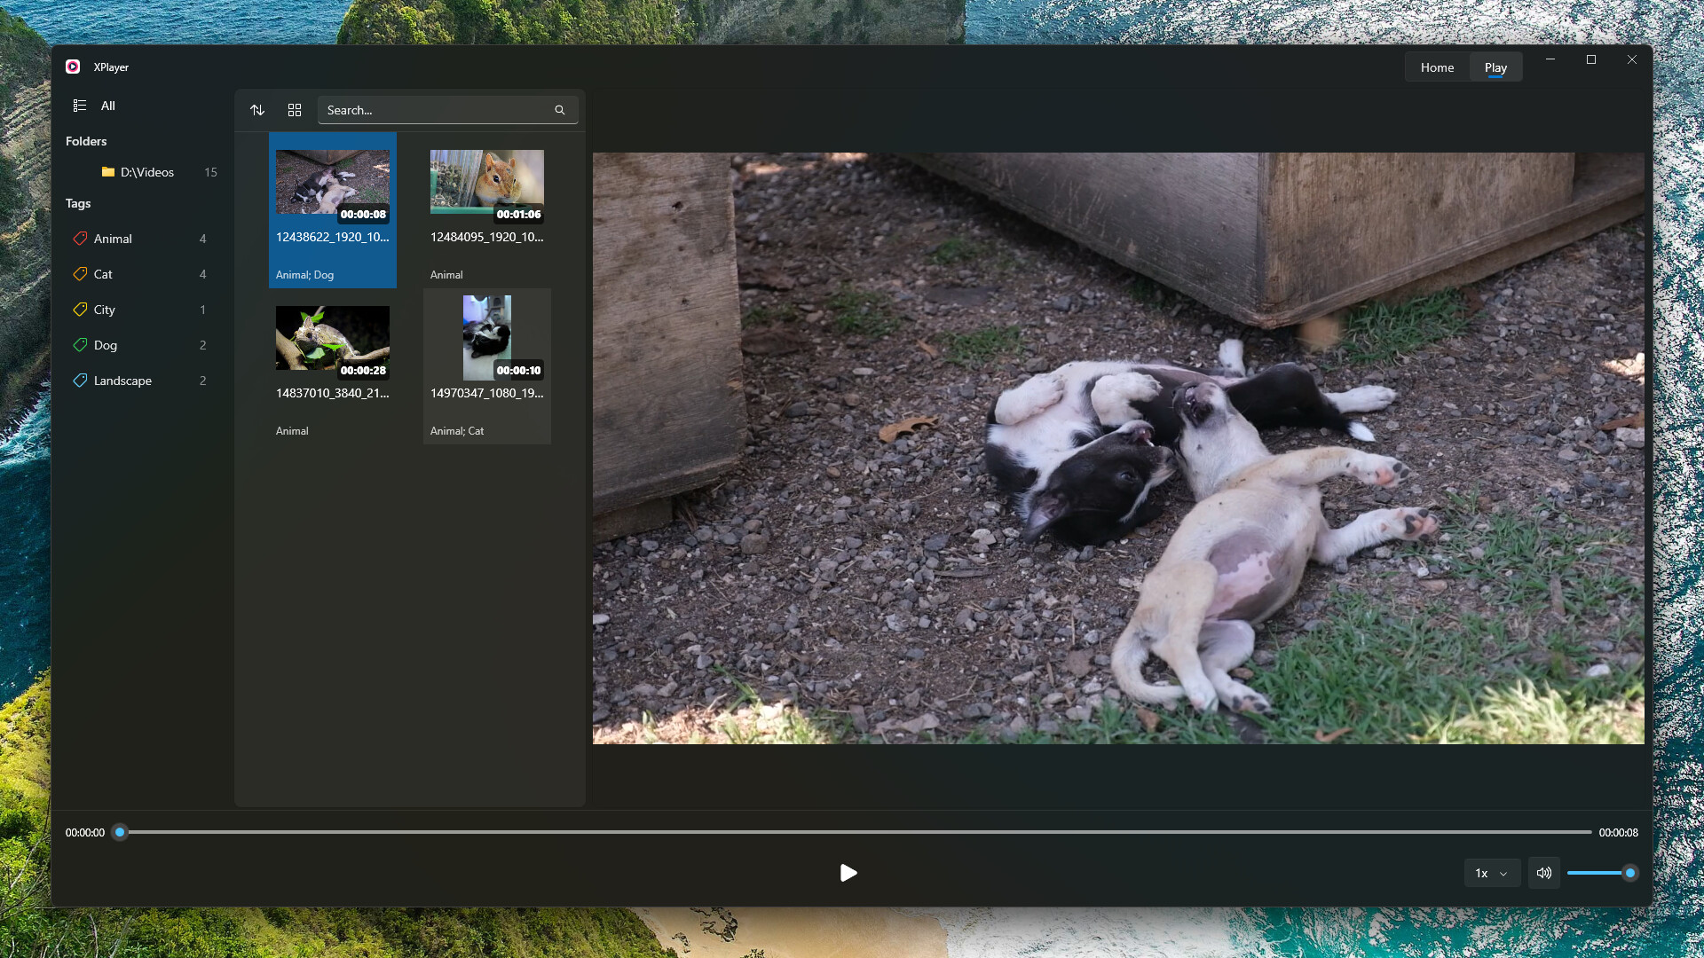Filter by the City tag
This screenshot has width=1704, height=958.
105,310
